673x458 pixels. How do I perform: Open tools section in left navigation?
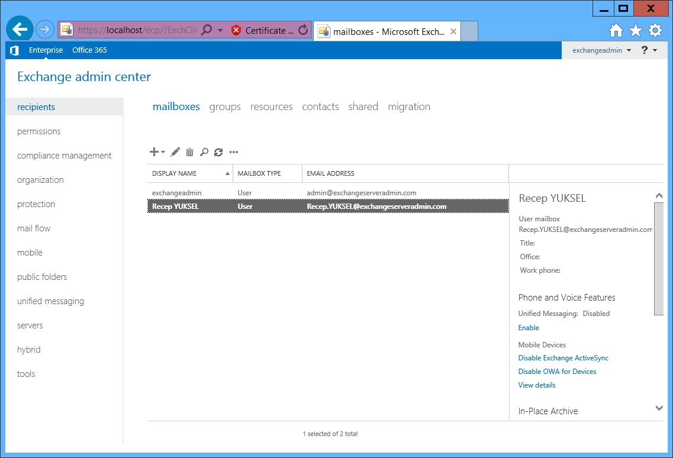coord(26,374)
